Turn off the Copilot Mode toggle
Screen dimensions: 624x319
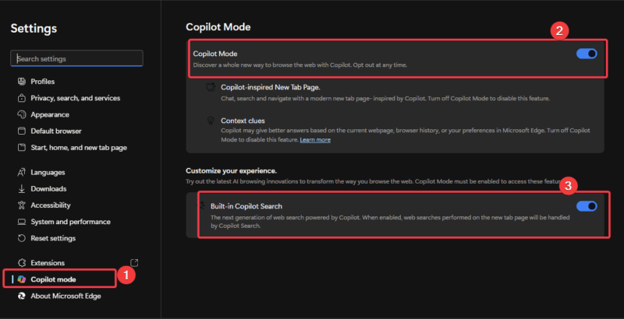click(x=586, y=54)
